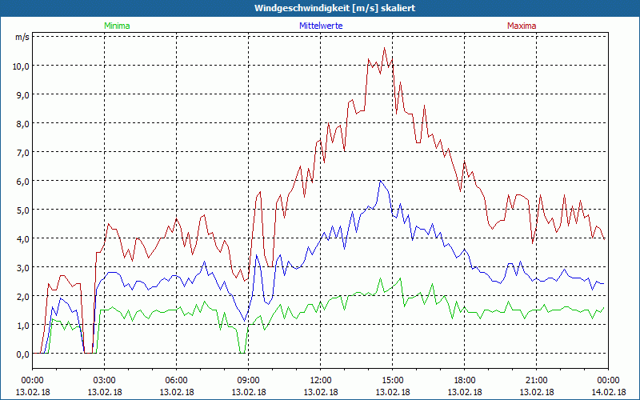Click the 06:00 time axis label
This screenshot has height=400, width=640.
[x=177, y=380]
